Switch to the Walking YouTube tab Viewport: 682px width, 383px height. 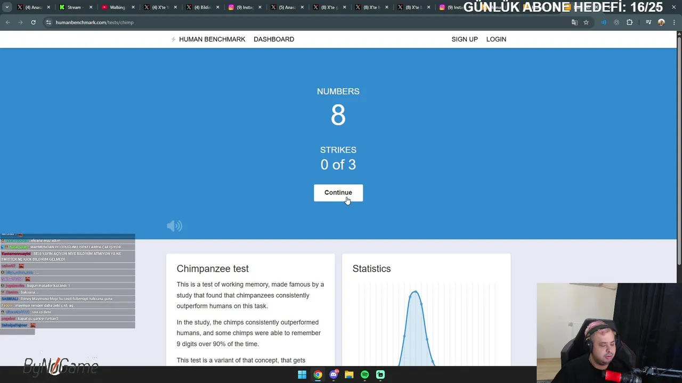point(118,7)
